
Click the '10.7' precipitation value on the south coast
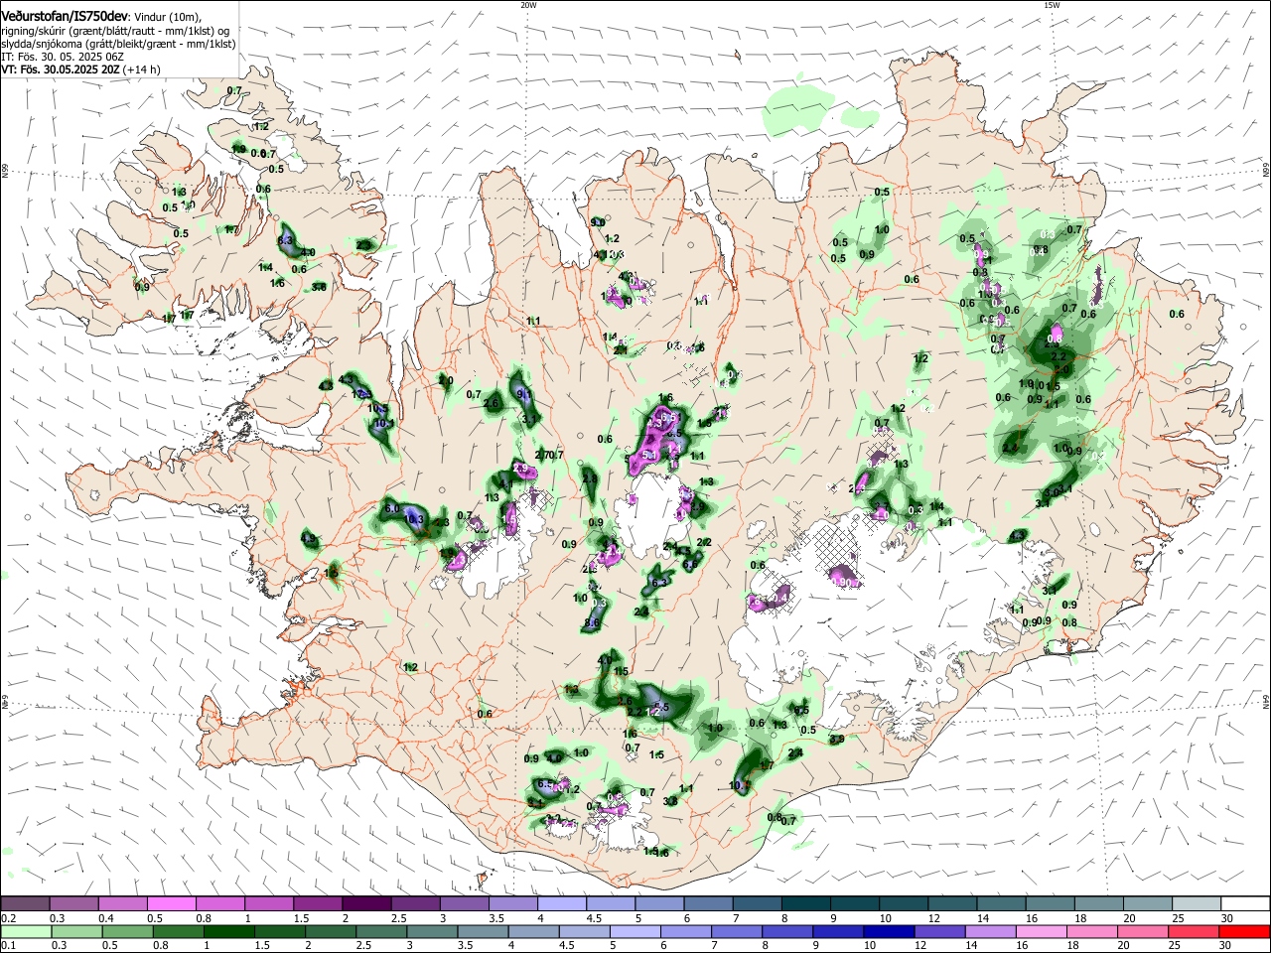(740, 785)
